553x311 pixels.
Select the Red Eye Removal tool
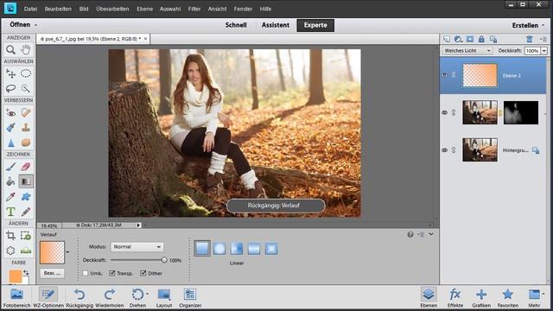[x=10, y=113]
